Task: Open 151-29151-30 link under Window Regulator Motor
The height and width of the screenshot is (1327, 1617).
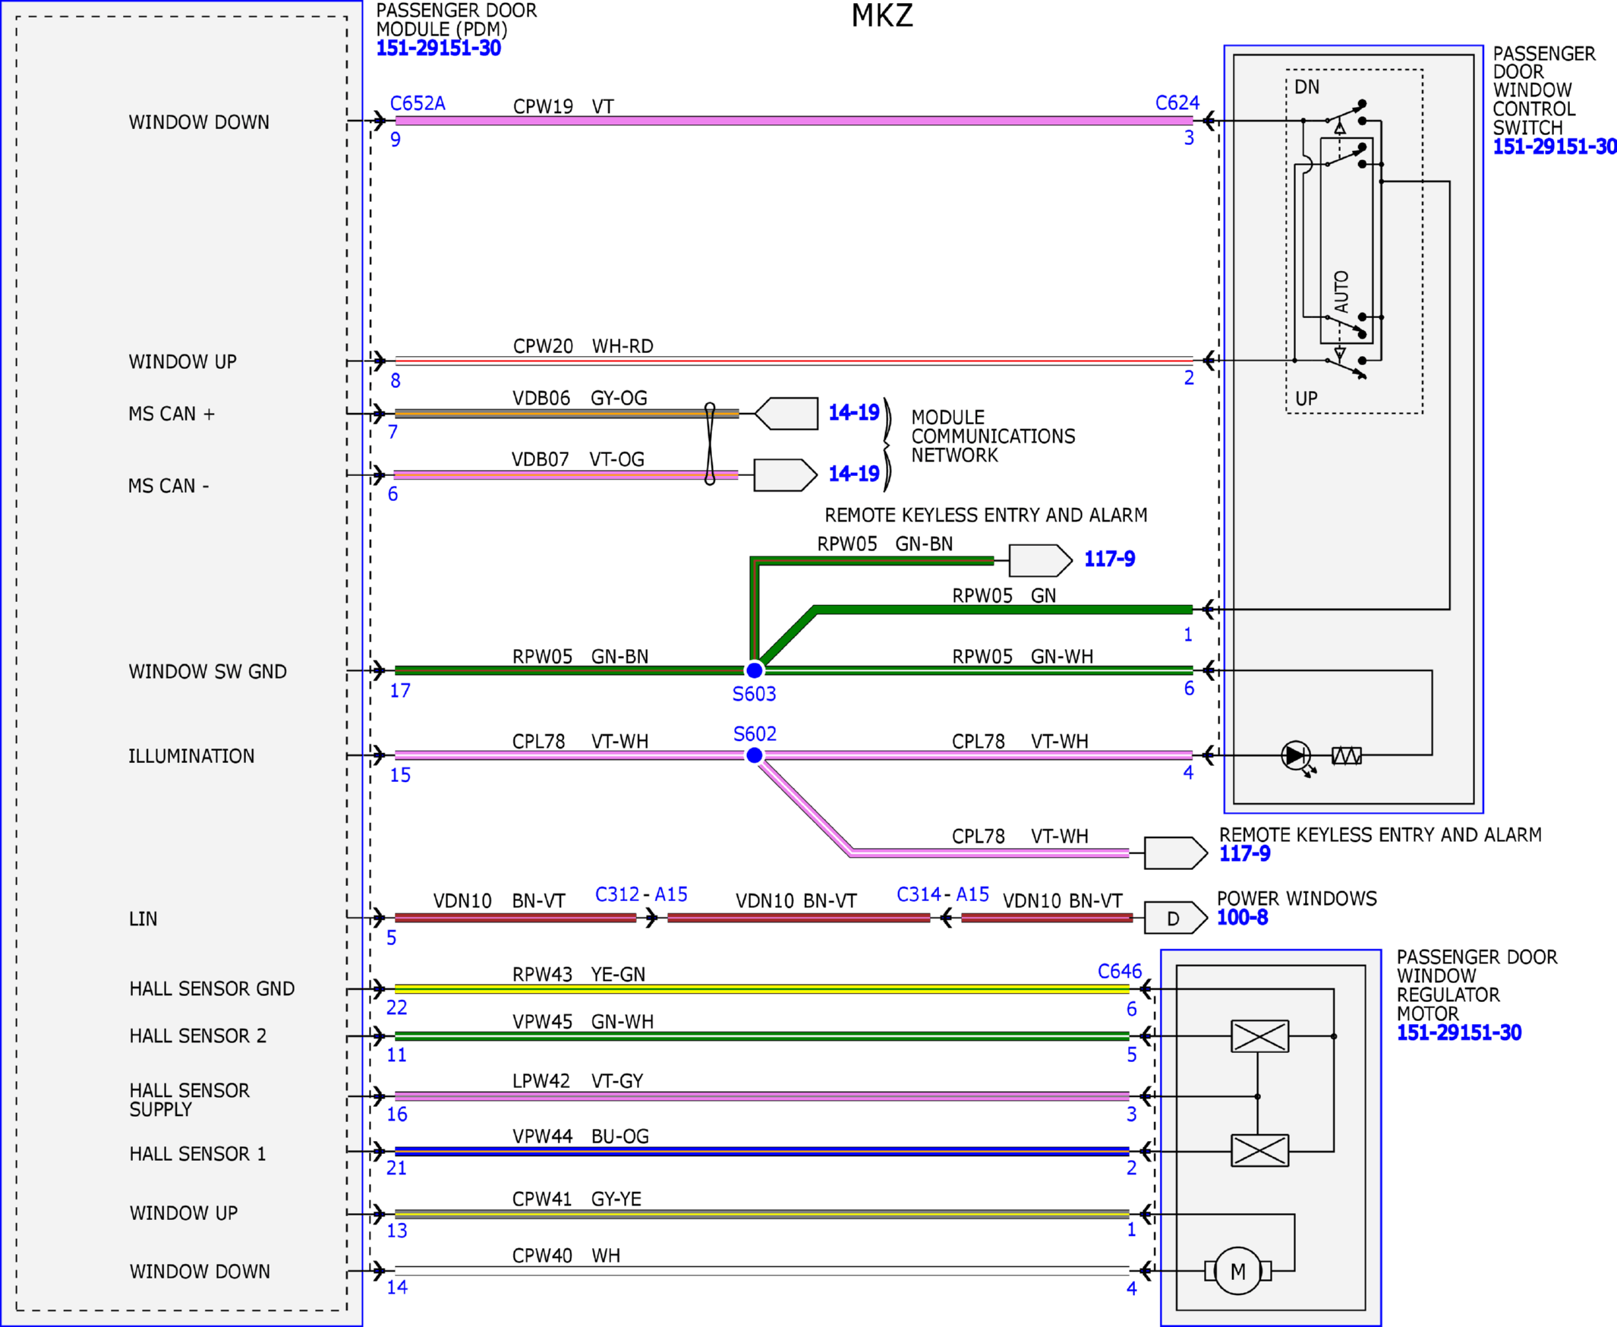Action: (x=1459, y=1032)
